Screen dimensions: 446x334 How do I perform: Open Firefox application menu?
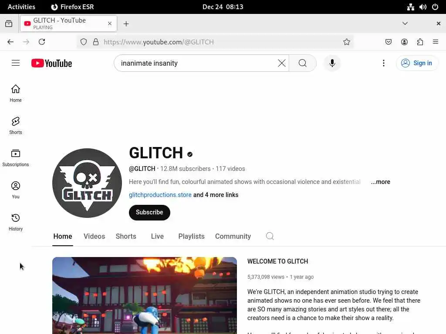[436, 42]
